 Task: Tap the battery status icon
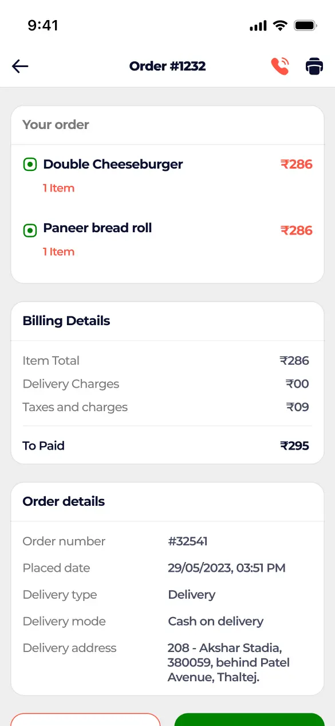pos(306,25)
